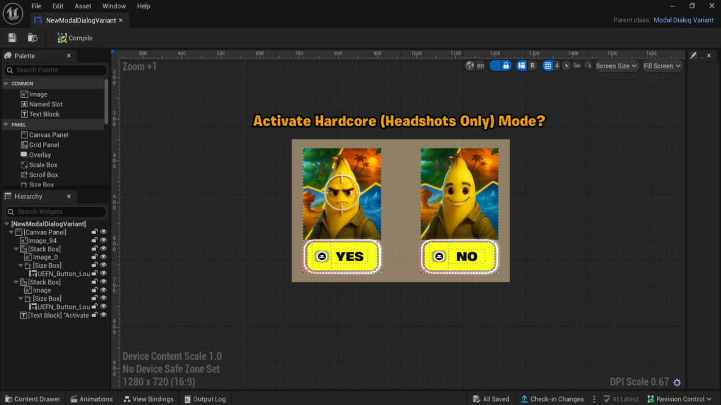
Task: Open grid snap size value 4
Action: pyautogui.click(x=557, y=66)
